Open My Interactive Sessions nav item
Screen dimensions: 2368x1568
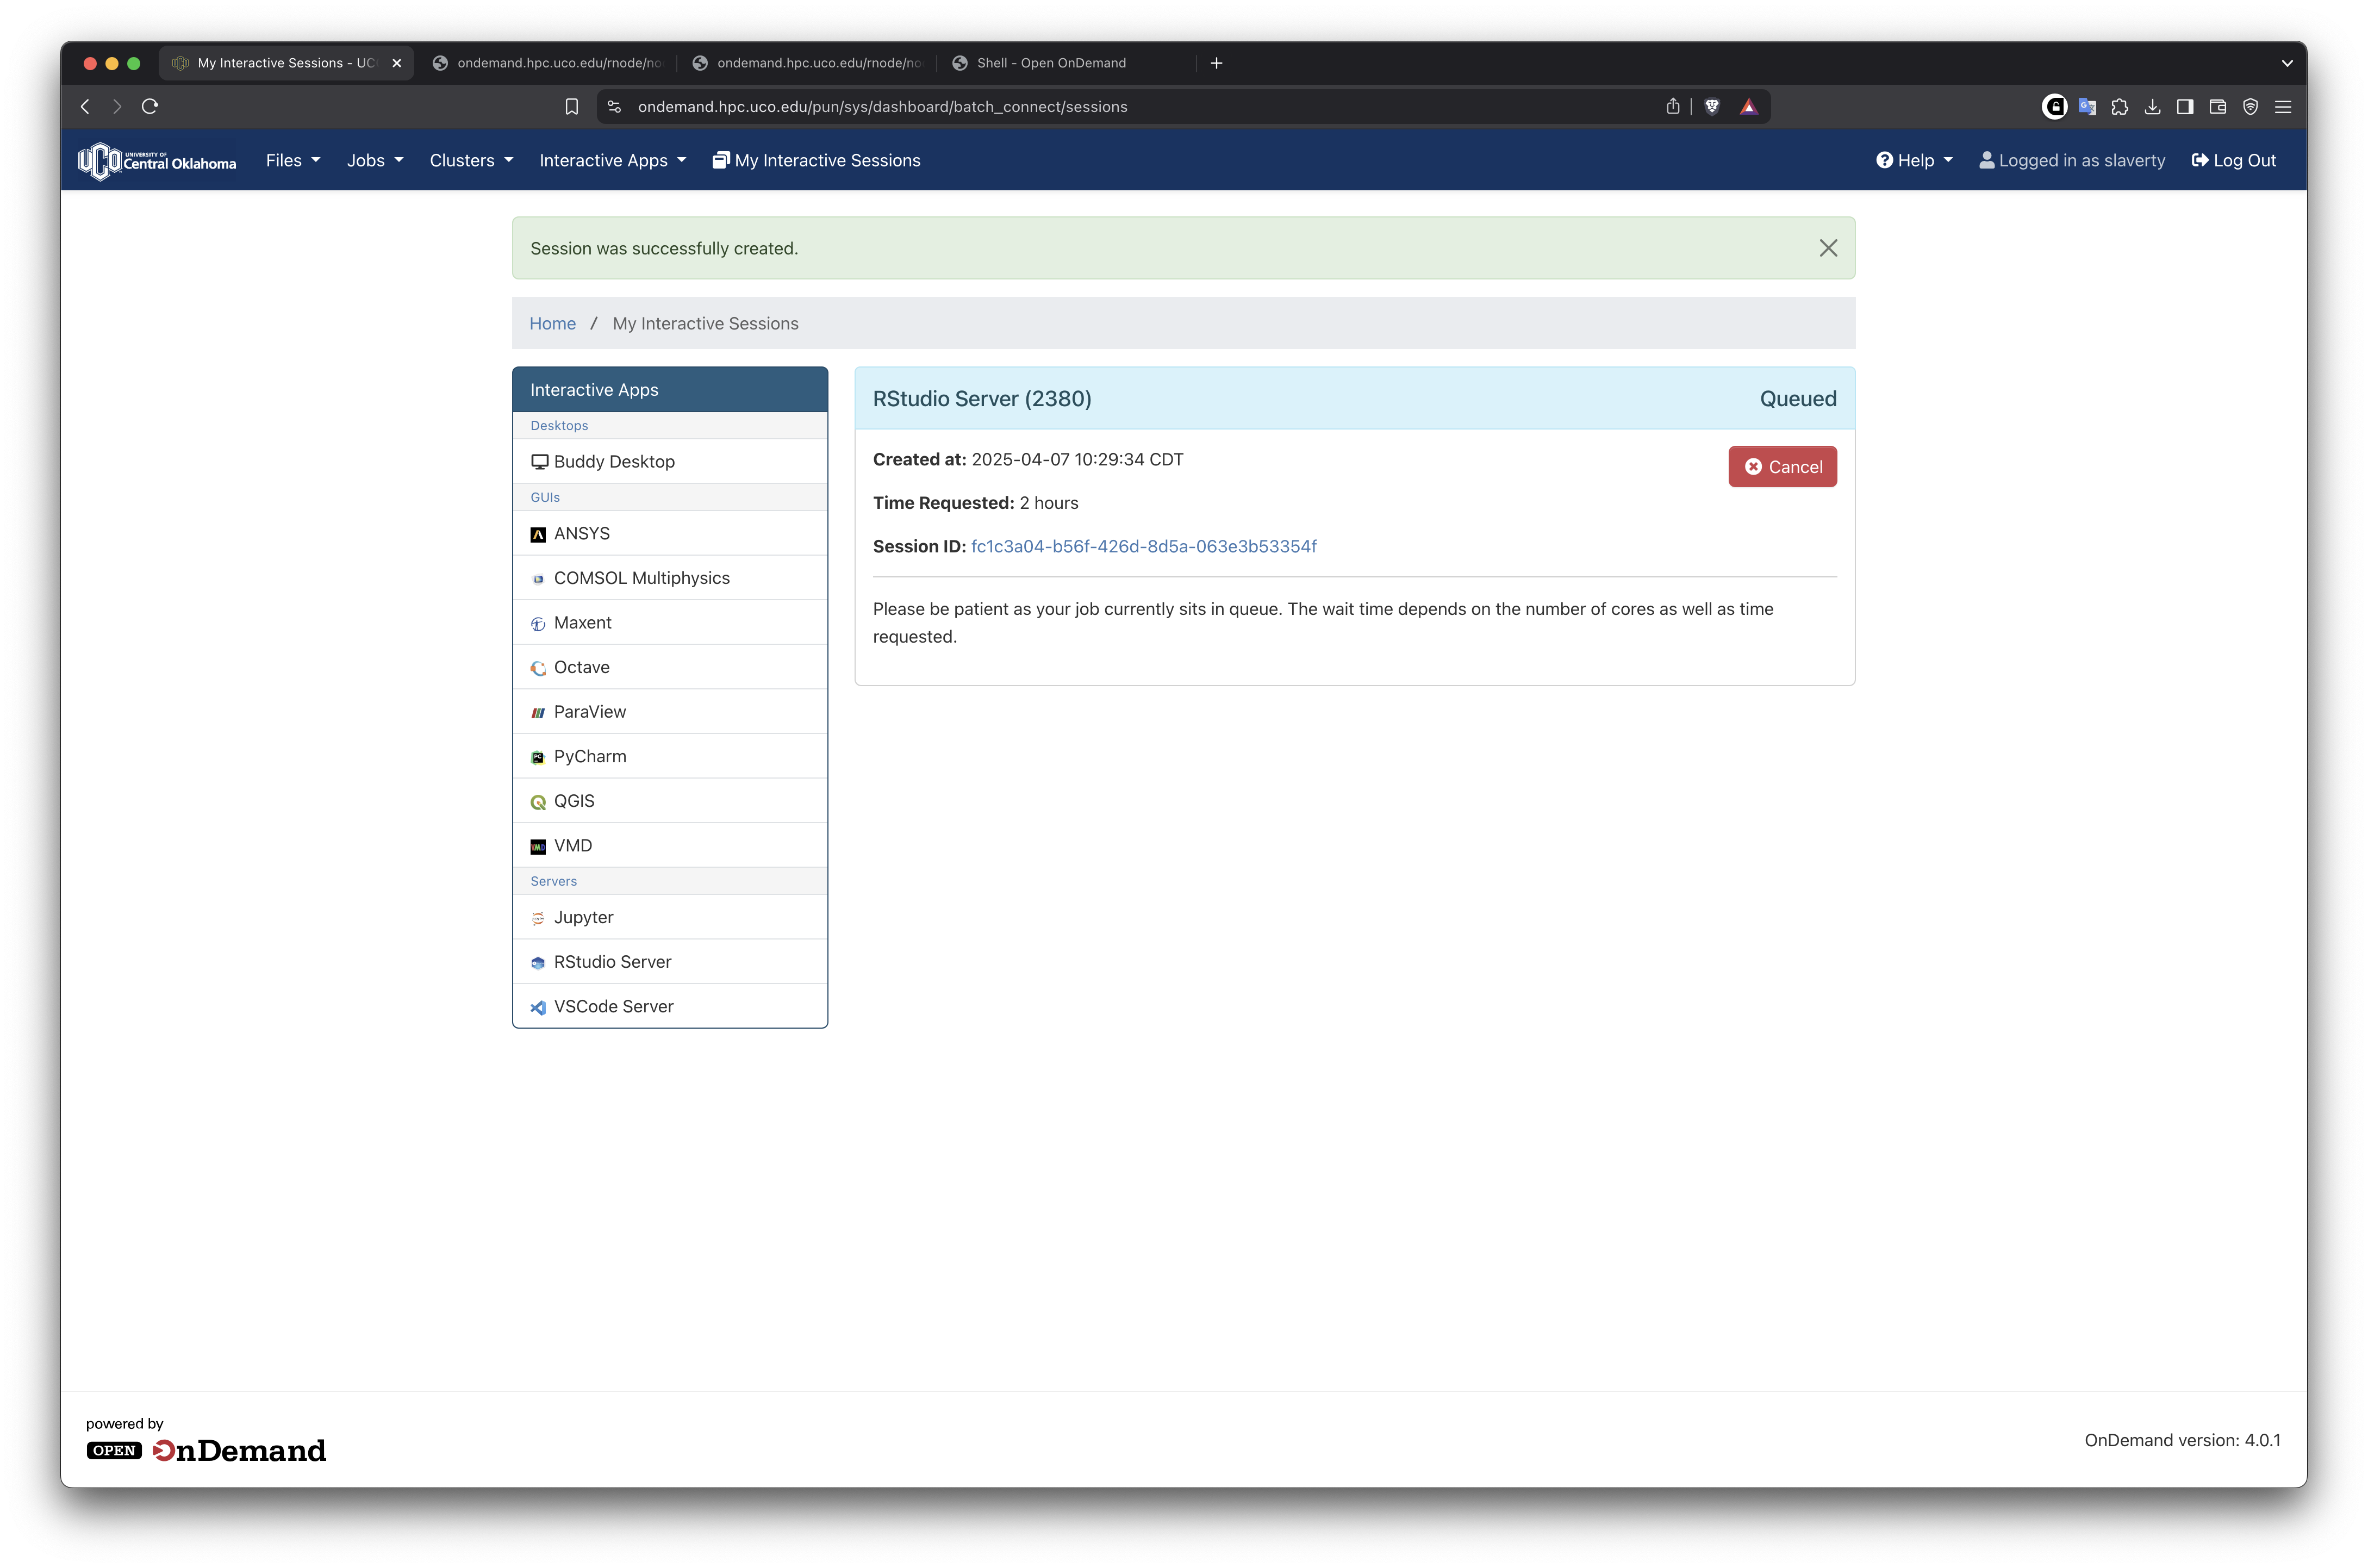pyautogui.click(x=817, y=160)
